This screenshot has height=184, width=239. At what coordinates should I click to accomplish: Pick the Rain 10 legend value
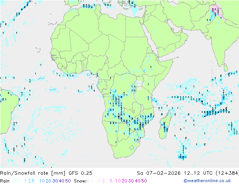click(x=42, y=181)
